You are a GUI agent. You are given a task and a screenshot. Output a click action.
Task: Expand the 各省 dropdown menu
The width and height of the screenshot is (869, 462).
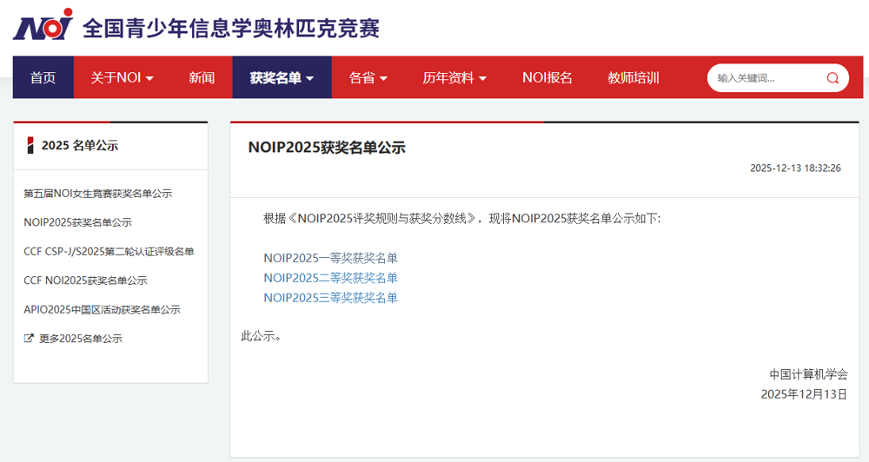click(x=368, y=78)
